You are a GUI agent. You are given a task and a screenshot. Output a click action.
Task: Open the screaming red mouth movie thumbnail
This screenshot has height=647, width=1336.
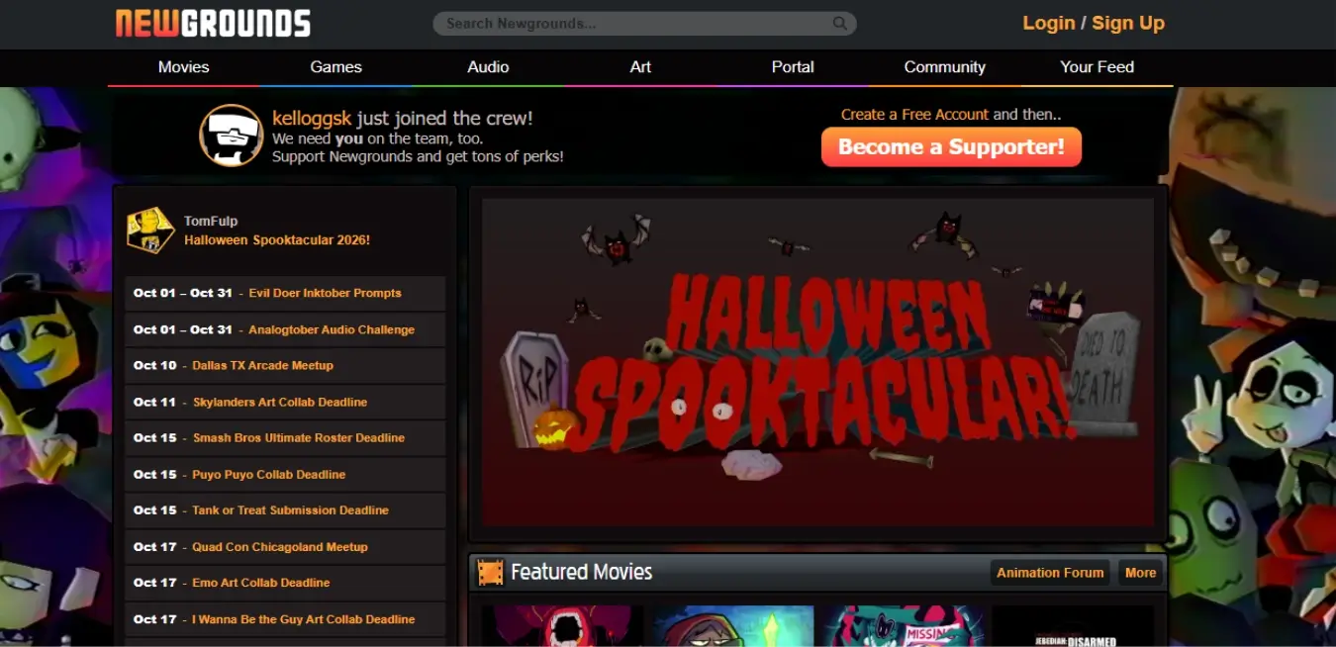coord(562,626)
